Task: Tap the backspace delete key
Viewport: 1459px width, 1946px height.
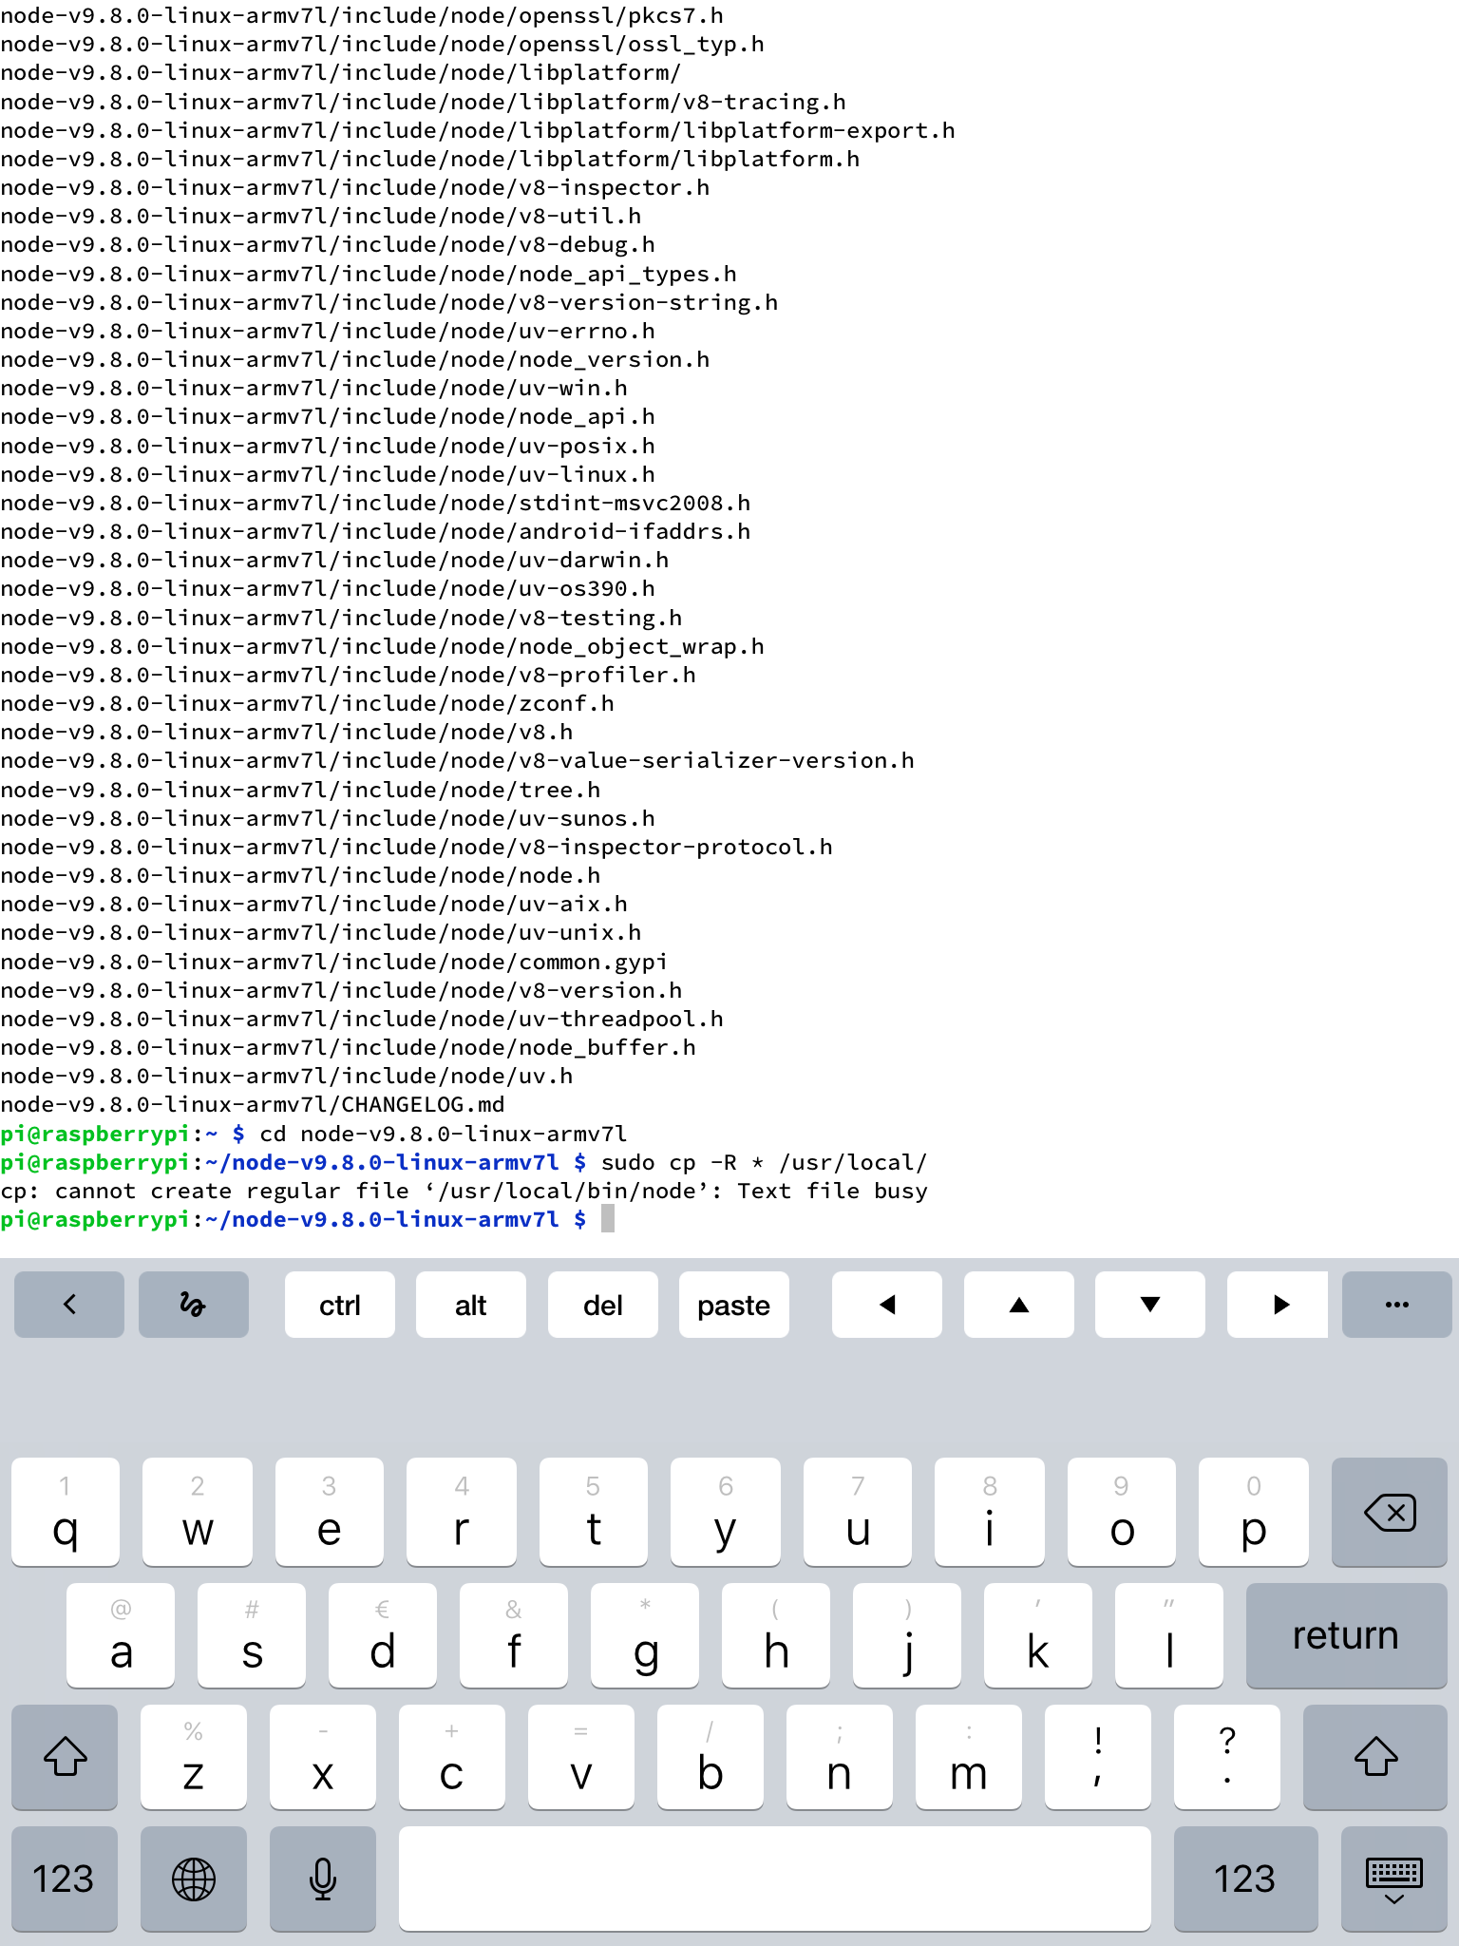Action: (1389, 1512)
